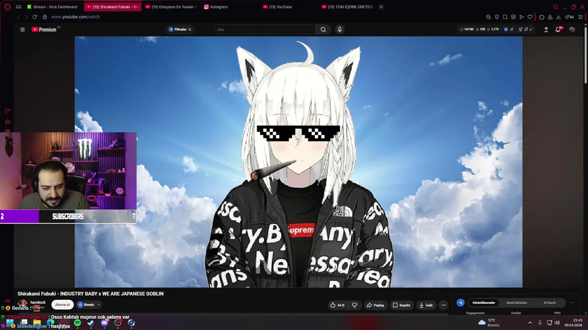Open OBS Studio from the taskbar
This screenshot has width=588, height=330.
point(118,323)
